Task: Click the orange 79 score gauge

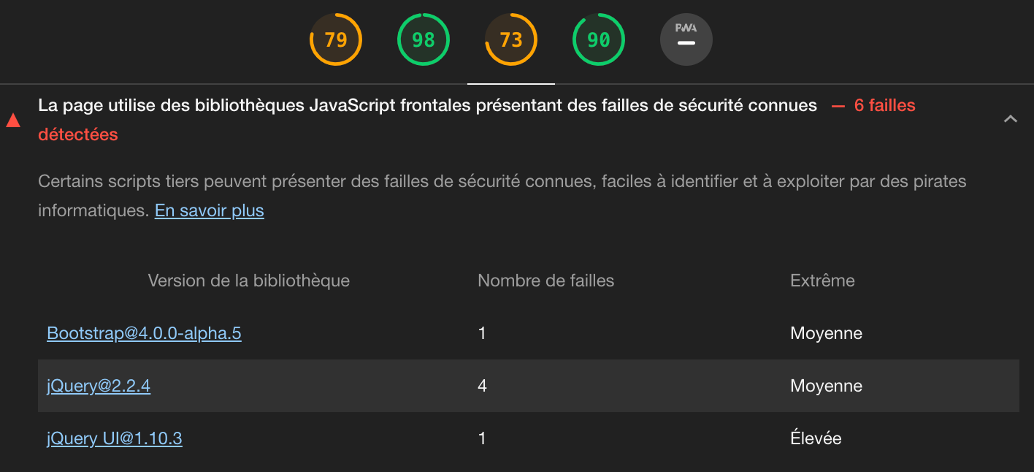Action: (336, 39)
